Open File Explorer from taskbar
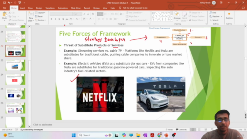 [138, 135]
